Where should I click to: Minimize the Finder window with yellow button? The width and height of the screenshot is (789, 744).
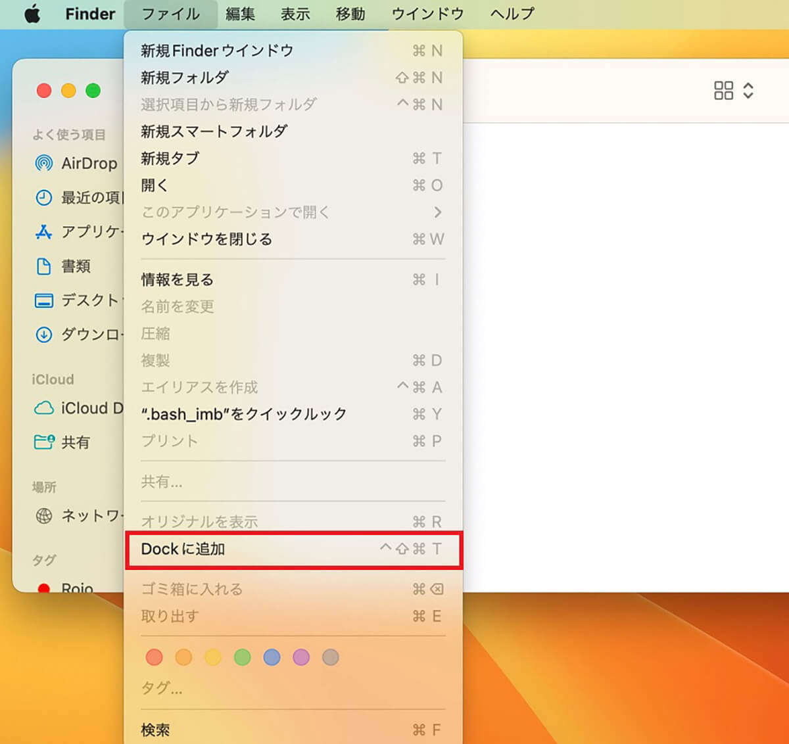tap(68, 91)
